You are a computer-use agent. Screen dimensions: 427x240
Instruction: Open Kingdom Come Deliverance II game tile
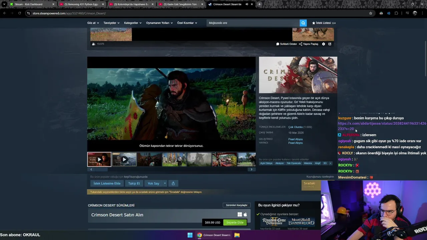point(274,222)
